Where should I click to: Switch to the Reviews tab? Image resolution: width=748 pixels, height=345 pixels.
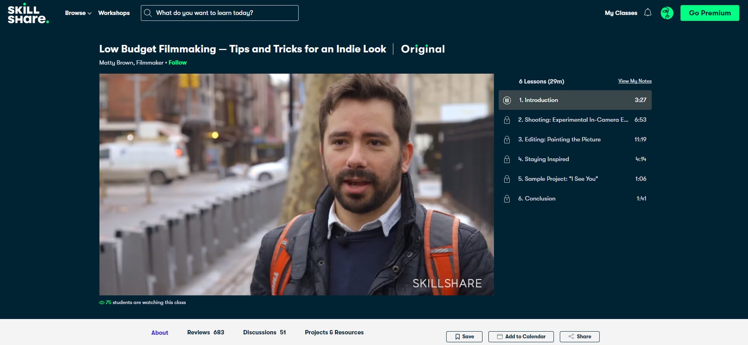pos(206,332)
